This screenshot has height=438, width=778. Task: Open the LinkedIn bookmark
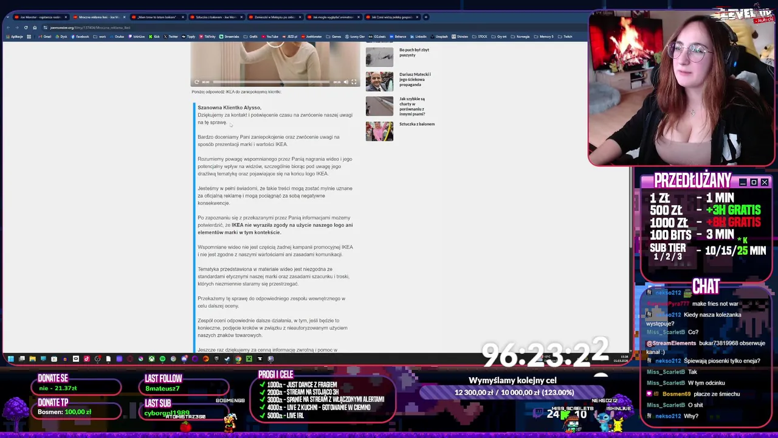click(419, 36)
